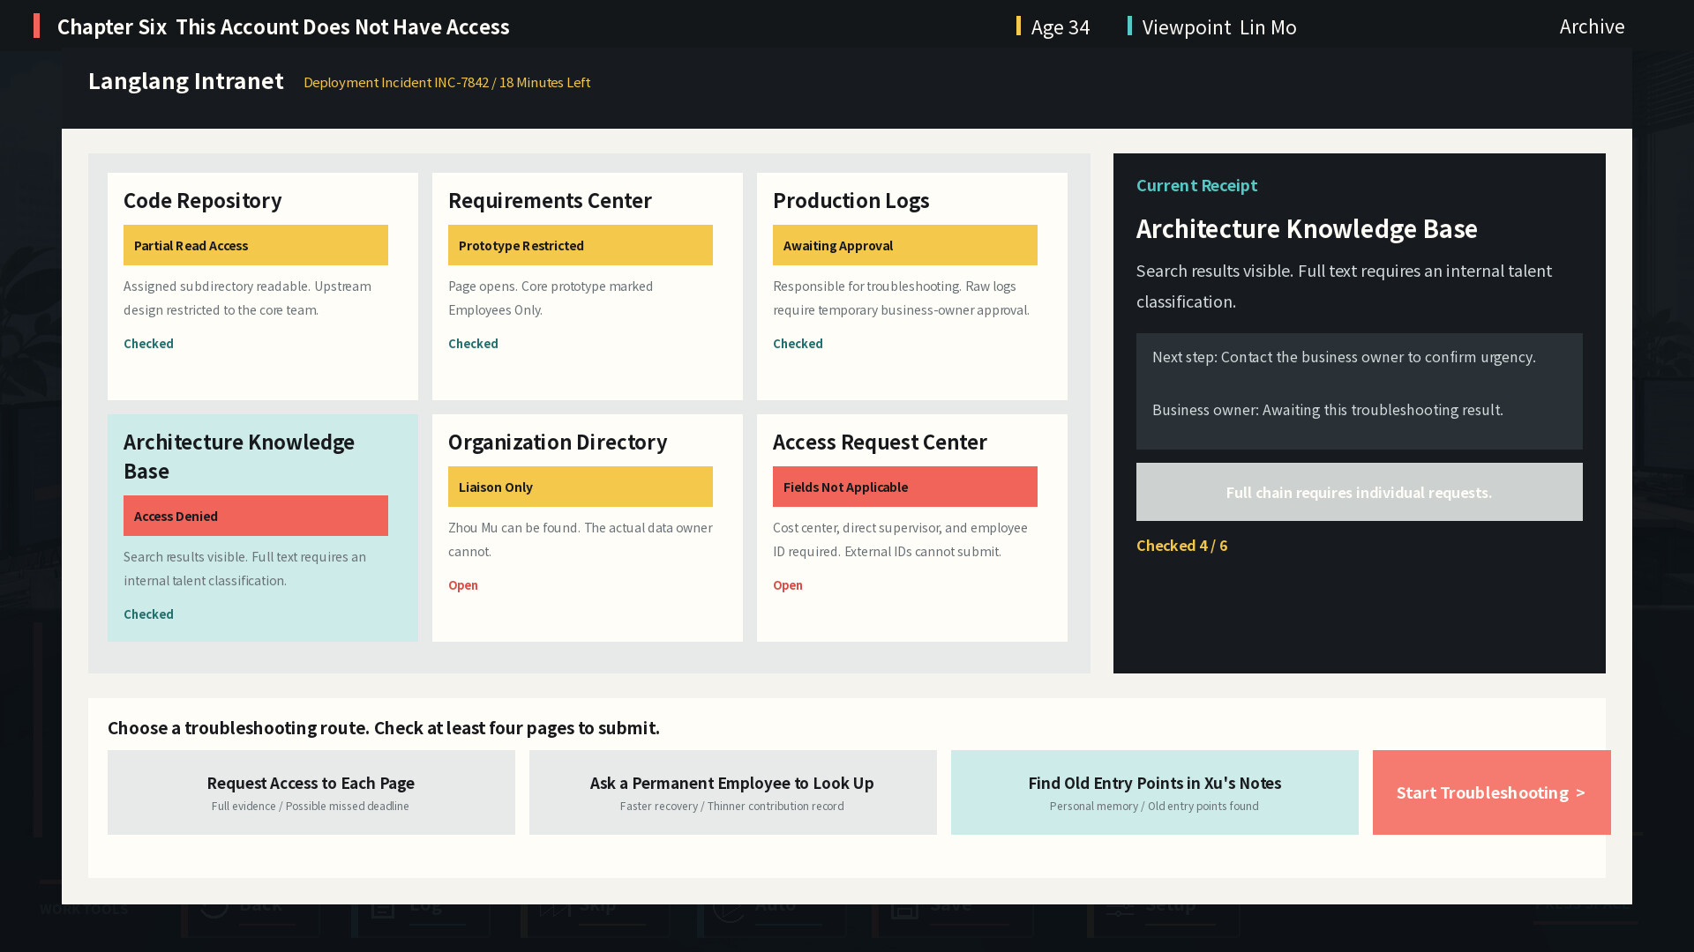Open the Requirements Center card
The width and height of the screenshot is (1694, 952).
[x=588, y=286]
